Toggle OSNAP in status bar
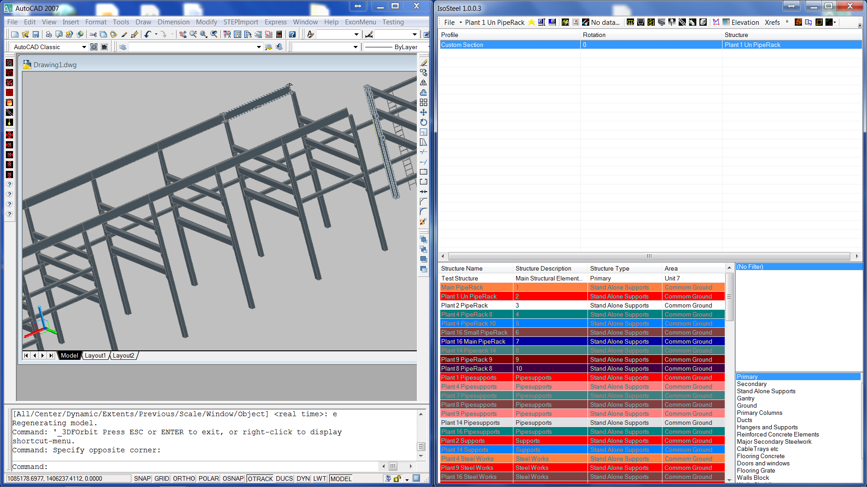 point(233,478)
